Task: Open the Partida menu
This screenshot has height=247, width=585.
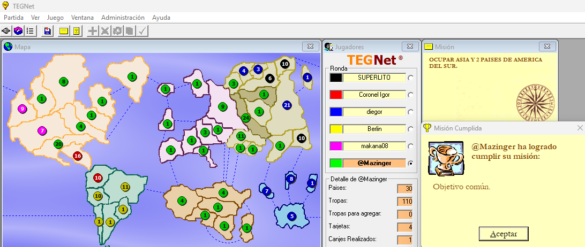Action: pos(13,18)
